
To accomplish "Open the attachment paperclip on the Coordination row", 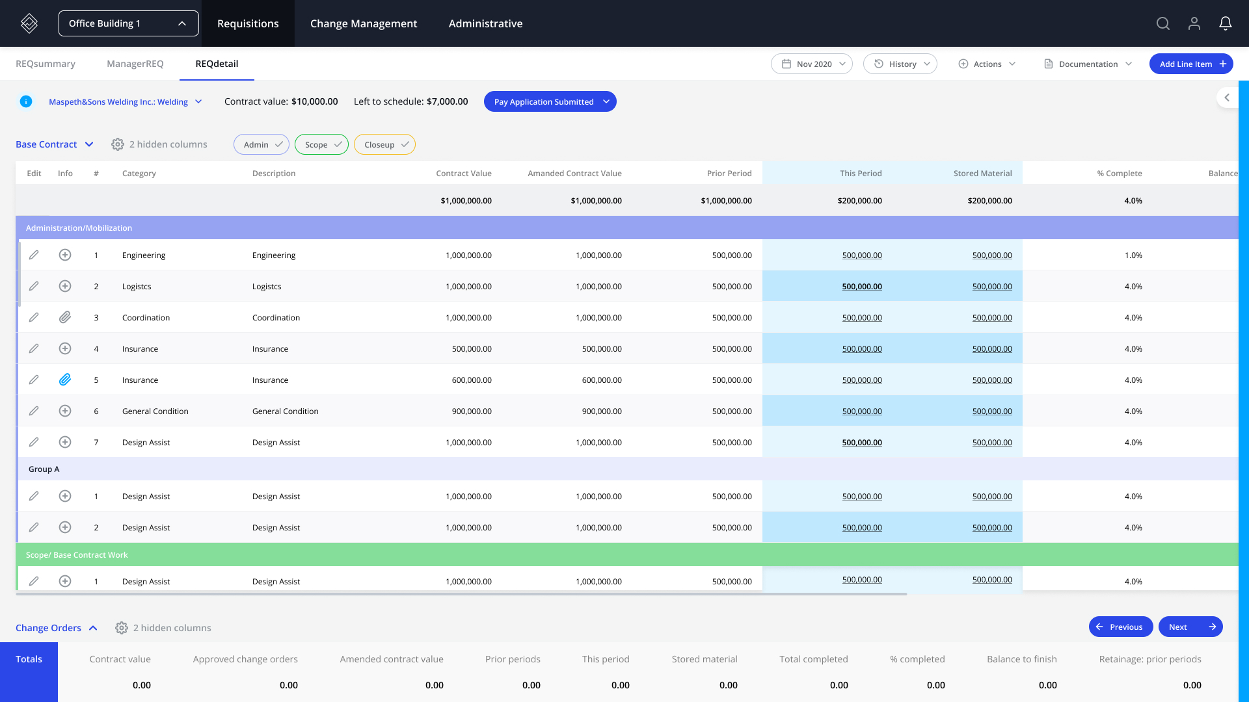I will pyautogui.click(x=64, y=317).
